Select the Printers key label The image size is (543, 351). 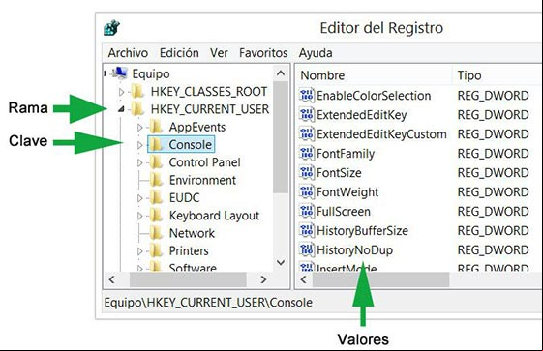pyautogui.click(x=189, y=250)
